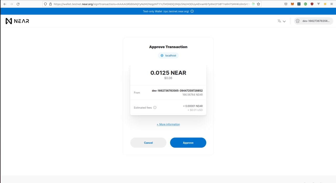Click the 0.0125 NEAR amount text
This screenshot has width=336, height=183.
pyautogui.click(x=168, y=73)
